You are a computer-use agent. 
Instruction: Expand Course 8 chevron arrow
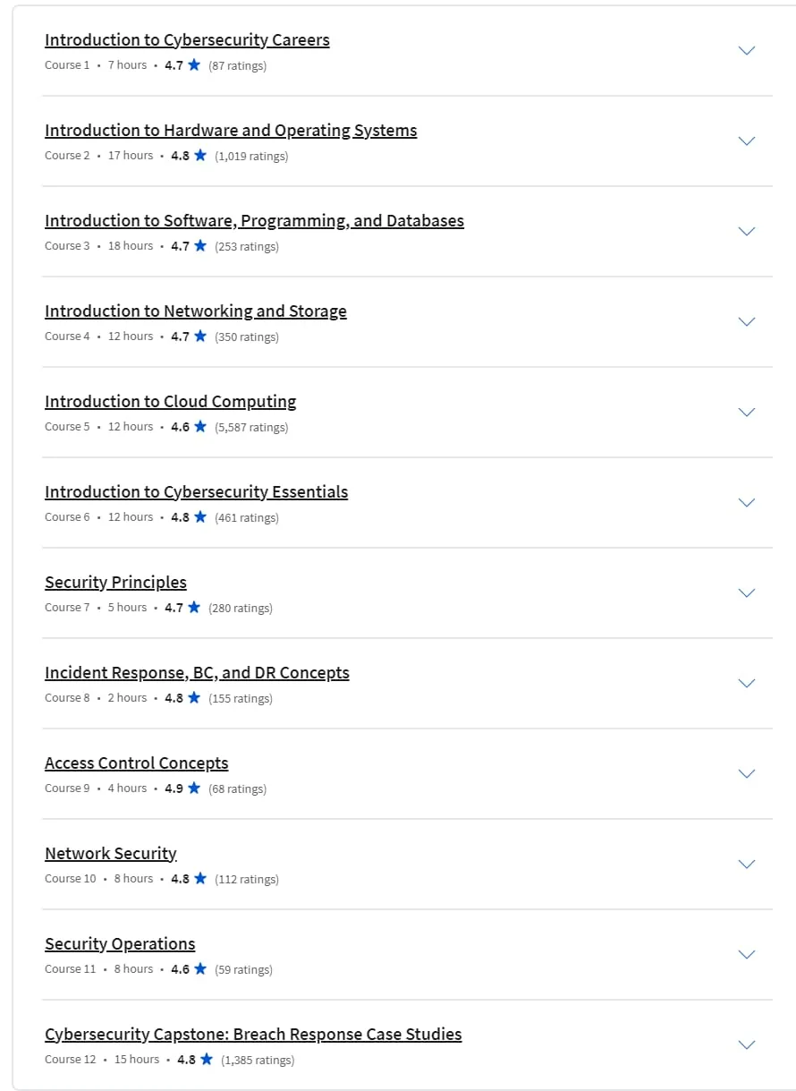tap(747, 684)
